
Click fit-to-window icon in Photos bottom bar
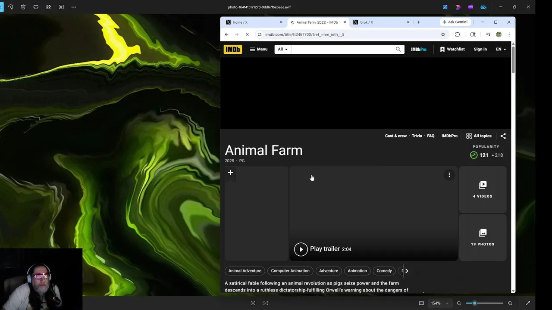[x=421, y=303]
